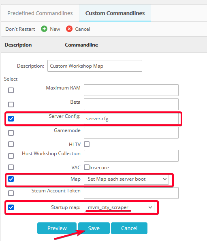Enable the VAC Insecure checkbox
The width and height of the screenshot is (207, 241).
coord(87,167)
